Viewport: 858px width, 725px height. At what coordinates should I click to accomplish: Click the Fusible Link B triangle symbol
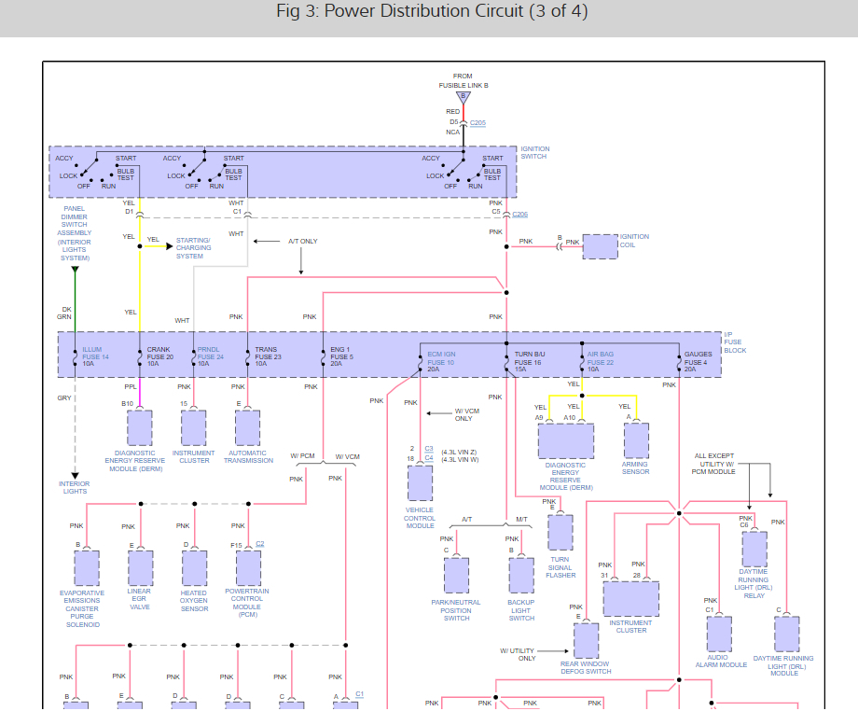click(463, 96)
